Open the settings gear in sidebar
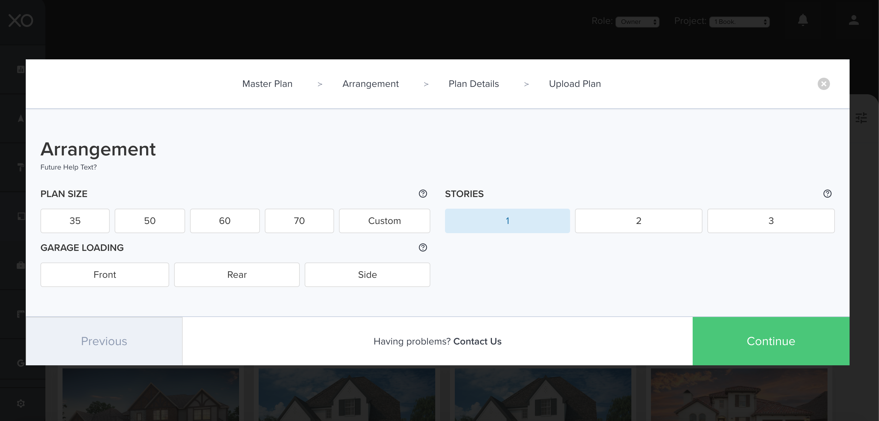The image size is (879, 421). click(21, 404)
